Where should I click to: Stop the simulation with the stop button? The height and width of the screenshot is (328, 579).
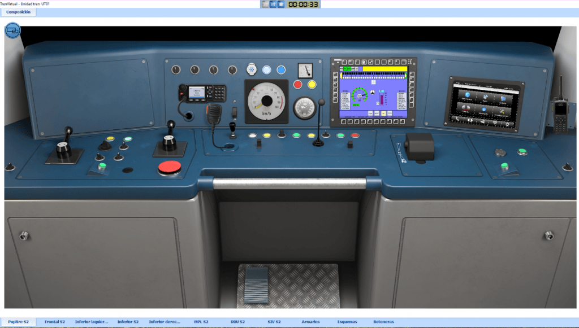281,4
